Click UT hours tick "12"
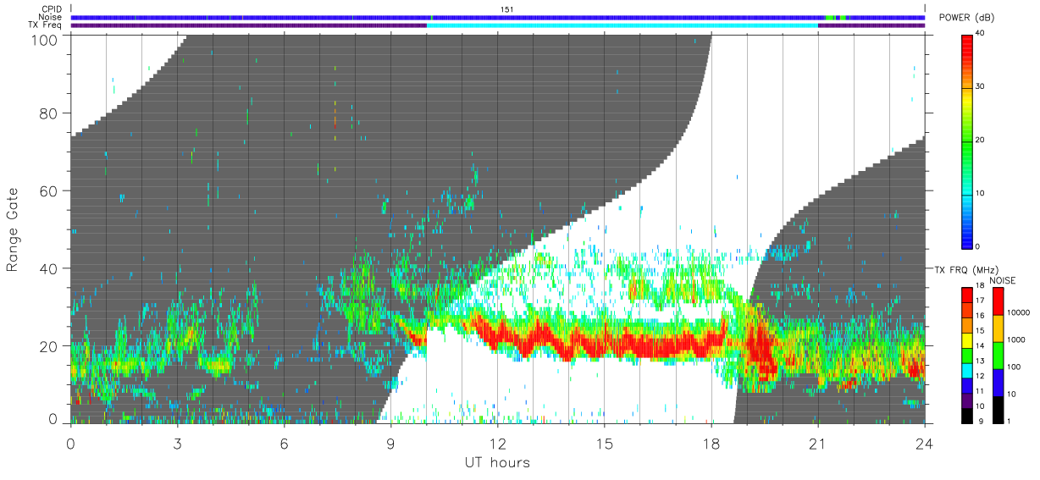 click(498, 443)
